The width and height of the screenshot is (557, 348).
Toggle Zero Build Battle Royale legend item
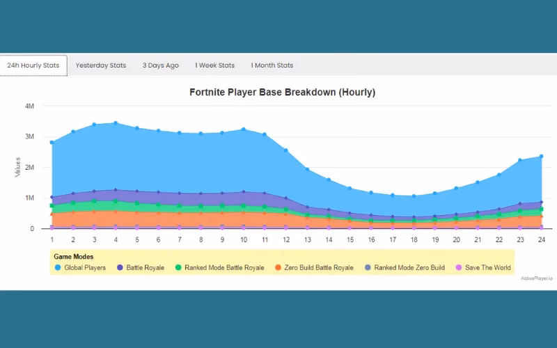314,268
